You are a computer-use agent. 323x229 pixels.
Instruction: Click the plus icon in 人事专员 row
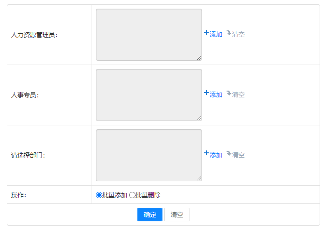pos(206,94)
